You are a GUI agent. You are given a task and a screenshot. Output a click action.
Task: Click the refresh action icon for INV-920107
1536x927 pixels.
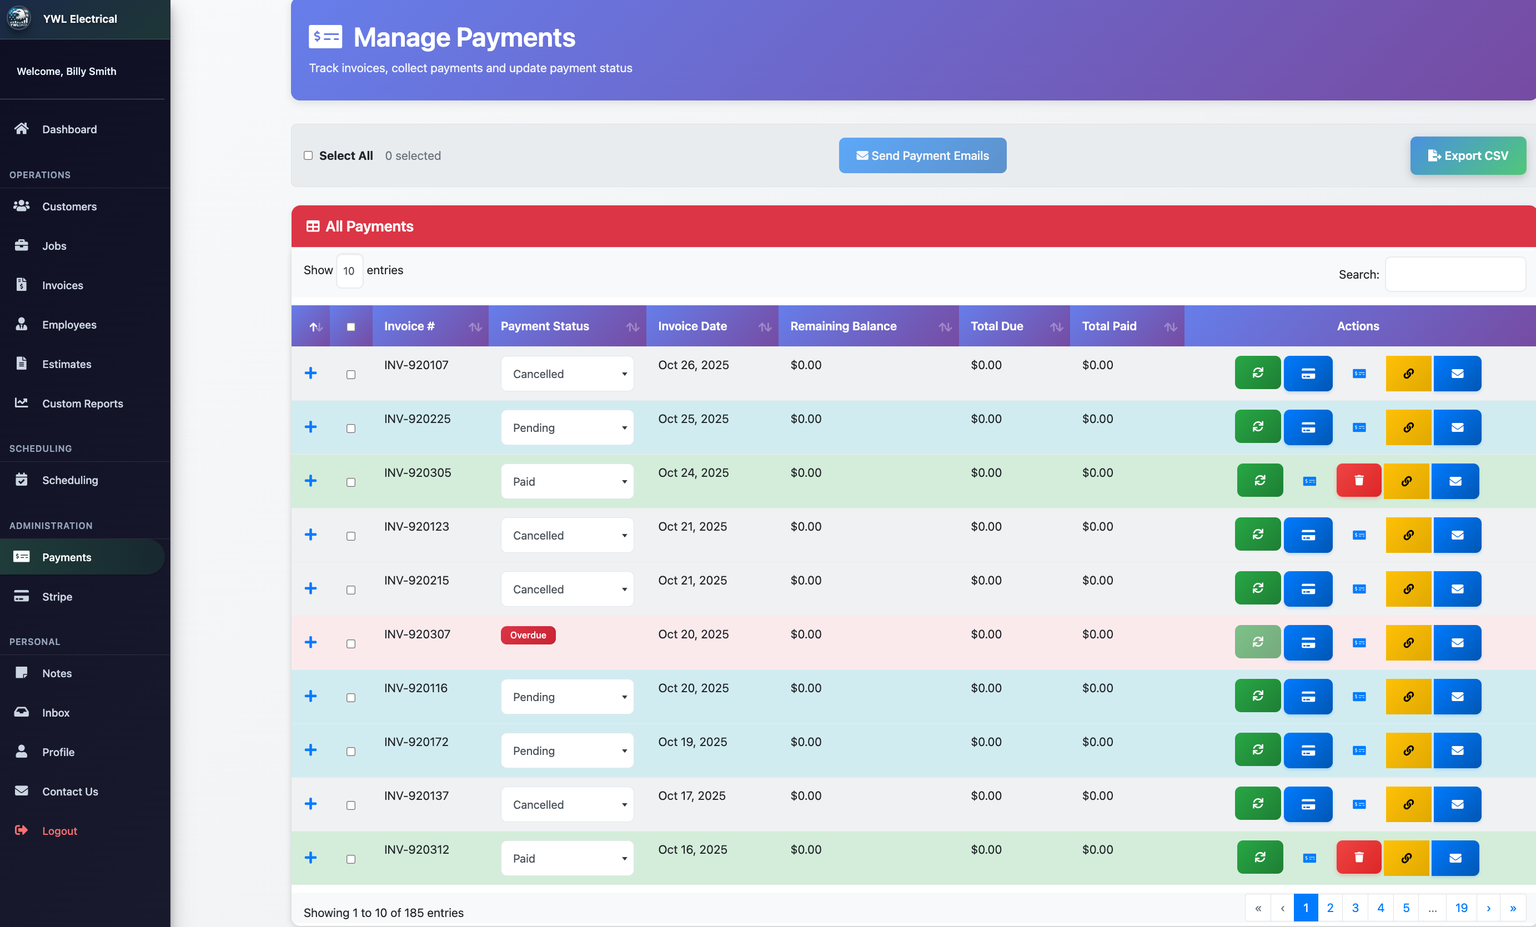(x=1257, y=373)
